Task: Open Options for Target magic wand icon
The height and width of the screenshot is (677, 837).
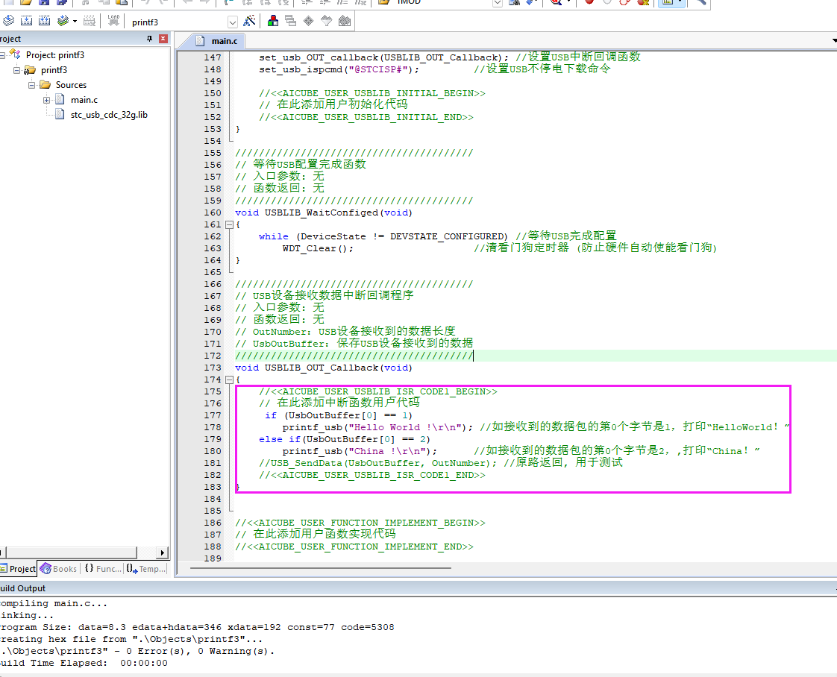Action: [249, 22]
